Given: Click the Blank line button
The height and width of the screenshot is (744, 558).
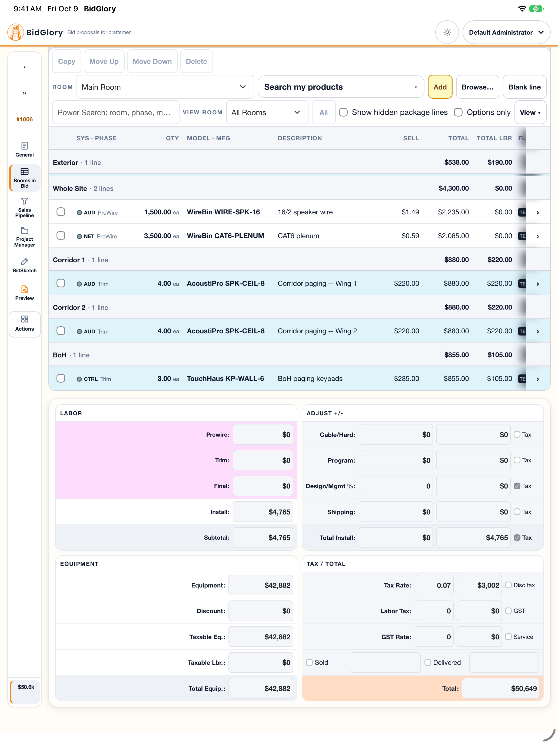Looking at the screenshot, I should 524,87.
